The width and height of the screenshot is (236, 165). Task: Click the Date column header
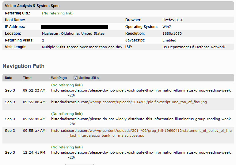tap(9, 78)
